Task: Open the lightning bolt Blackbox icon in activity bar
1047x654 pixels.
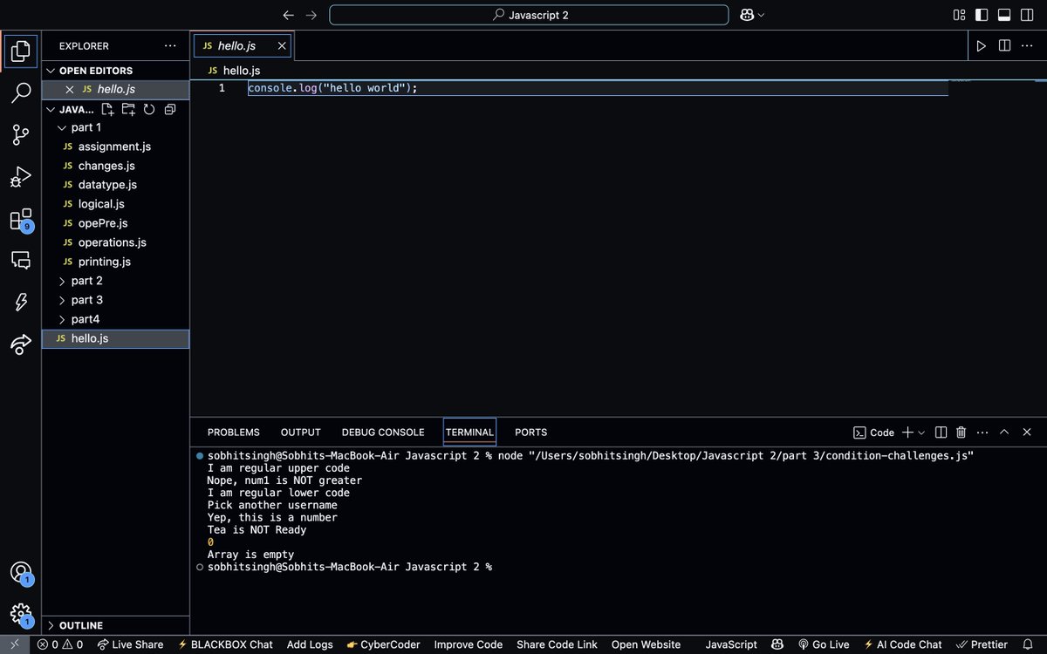Action: (x=21, y=302)
